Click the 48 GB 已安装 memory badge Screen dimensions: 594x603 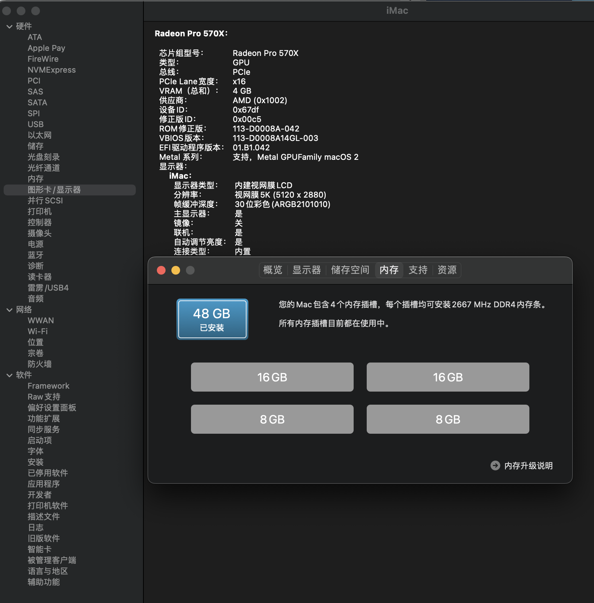coord(212,319)
